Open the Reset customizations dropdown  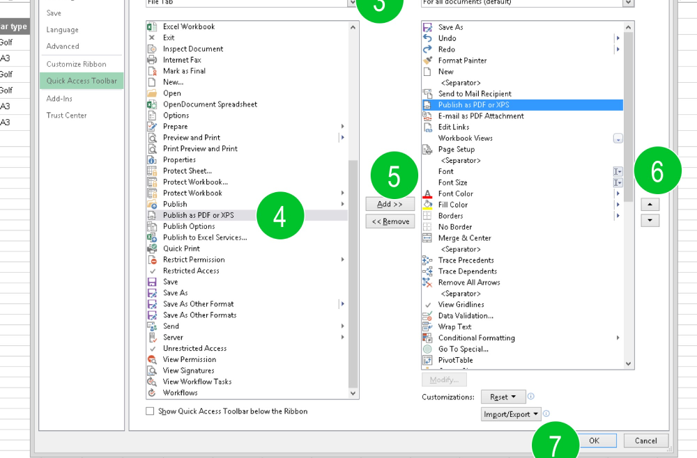503,397
